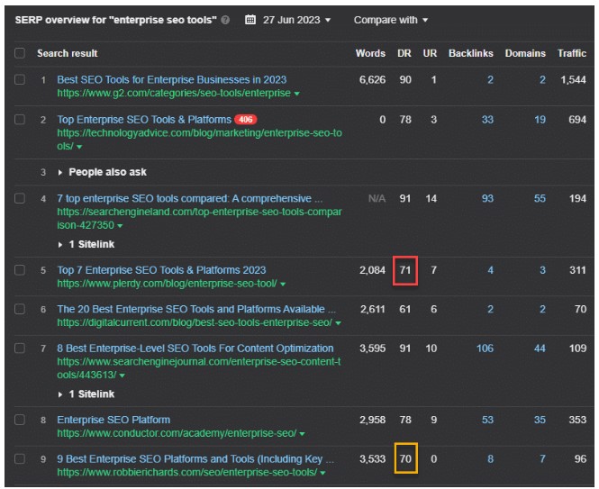Open dropdown arrow after conductor.com URL

(302, 433)
